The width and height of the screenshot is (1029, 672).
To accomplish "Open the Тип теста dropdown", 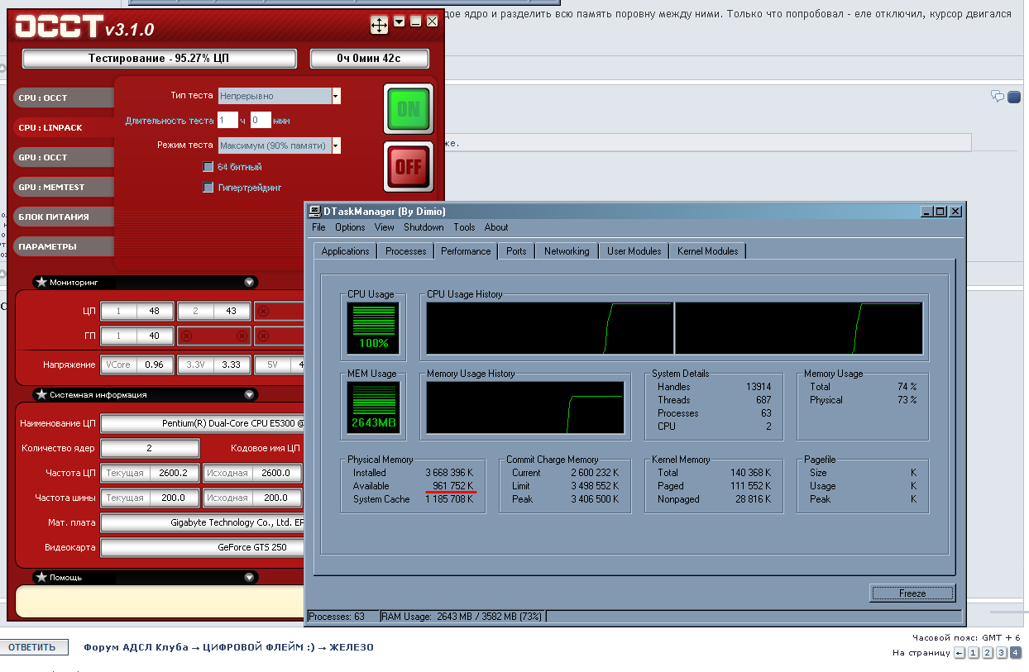I will coord(336,96).
